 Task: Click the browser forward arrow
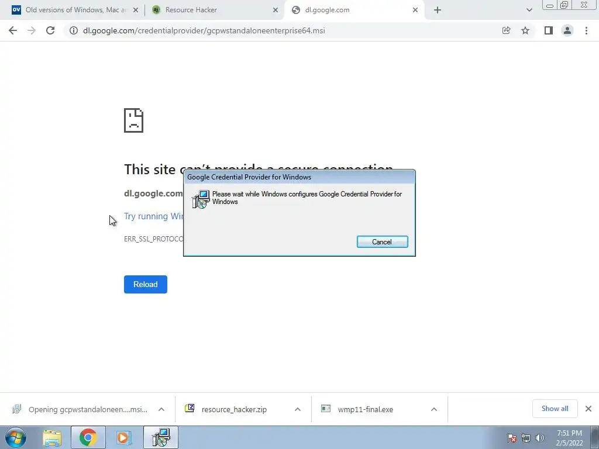coord(32,30)
